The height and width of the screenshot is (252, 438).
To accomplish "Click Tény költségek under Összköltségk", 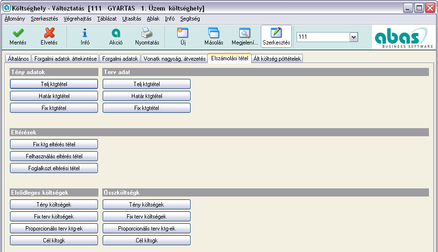I will point(147,205).
